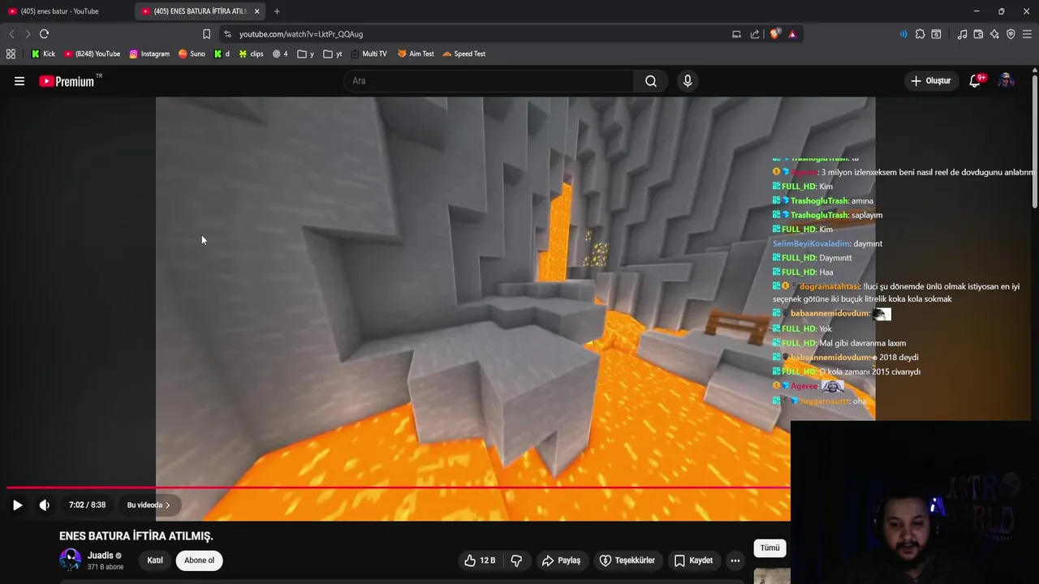
Task: Close the ENES BATURA İFTİRA tab
Action: [x=257, y=11]
